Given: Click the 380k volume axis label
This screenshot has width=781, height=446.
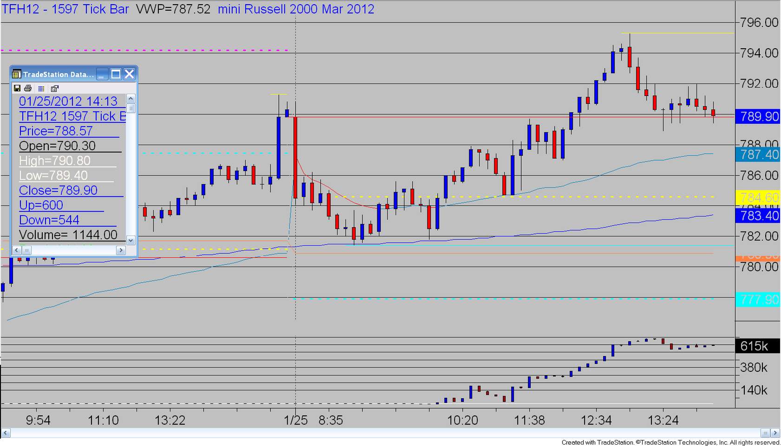Looking at the screenshot, I should [754, 368].
